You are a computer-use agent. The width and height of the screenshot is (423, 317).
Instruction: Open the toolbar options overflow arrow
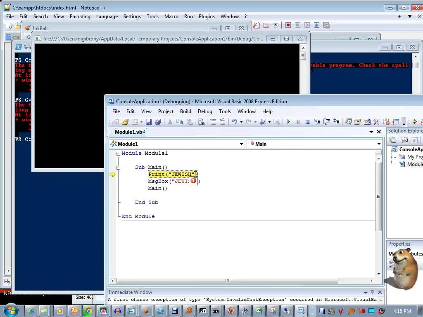point(404,123)
